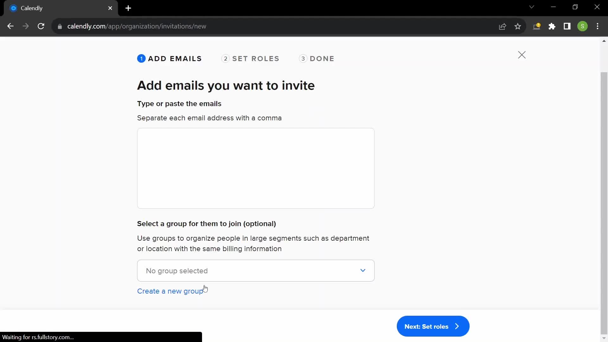Viewport: 608px width, 342px height.
Task: Click the page refresh icon
Action: pyautogui.click(x=41, y=26)
